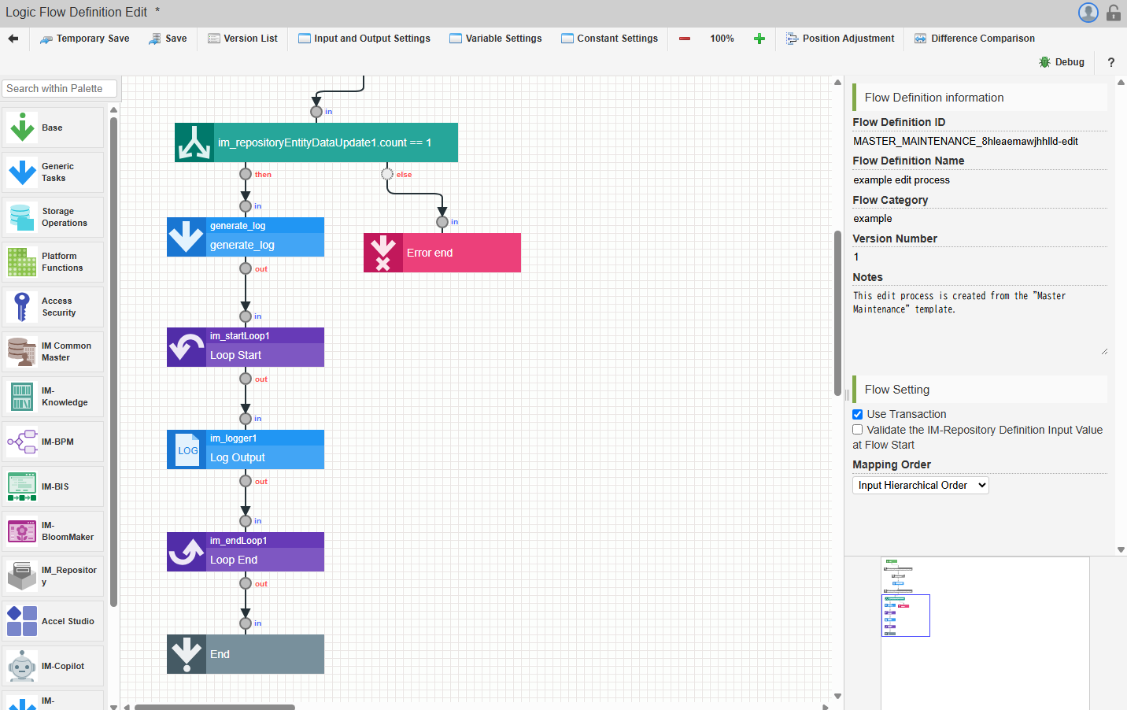Click the 'out' port of generate_log
The width and height of the screenshot is (1127, 710).
tap(246, 268)
